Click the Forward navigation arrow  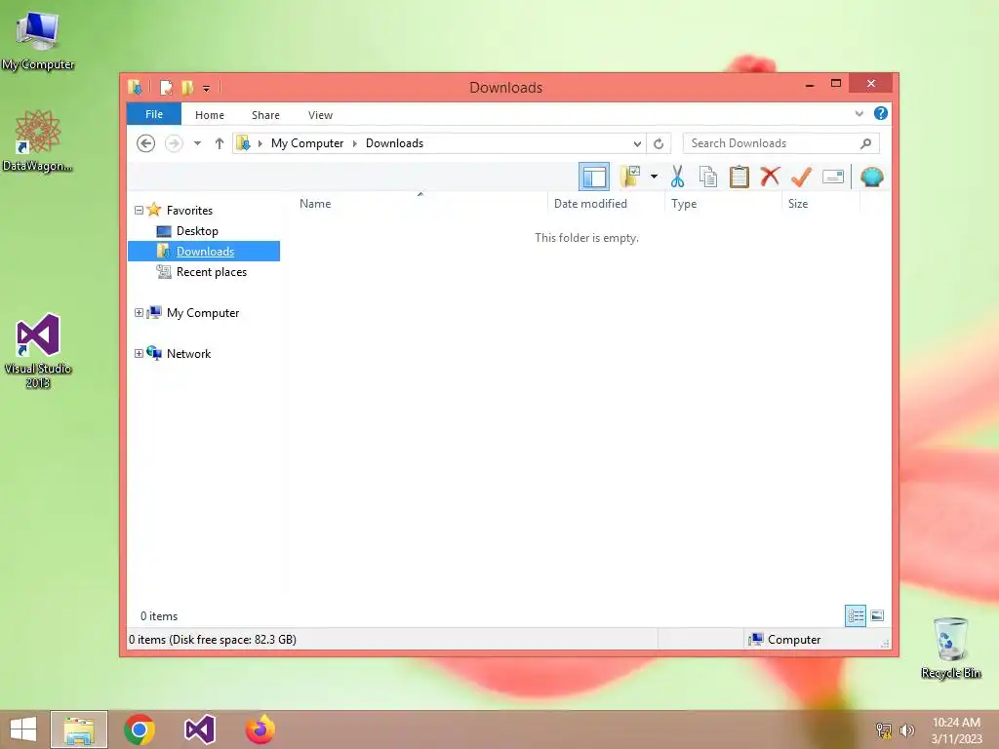tap(174, 143)
